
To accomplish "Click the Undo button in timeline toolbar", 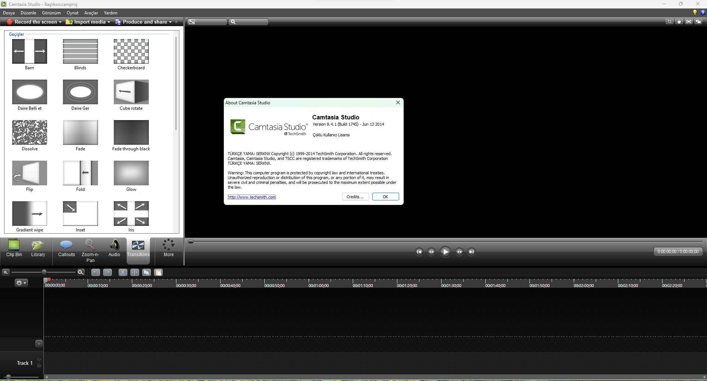I will pyautogui.click(x=96, y=272).
